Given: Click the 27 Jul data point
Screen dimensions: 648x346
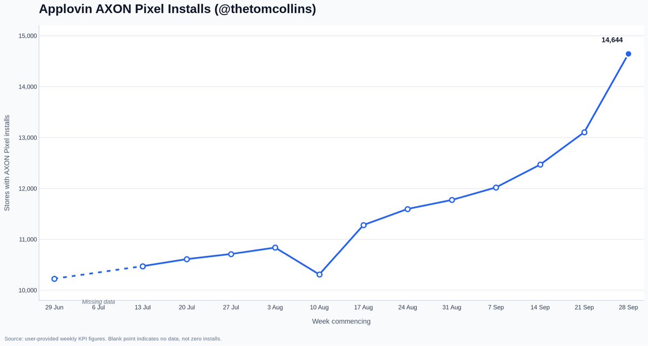Looking at the screenshot, I should pos(231,254).
